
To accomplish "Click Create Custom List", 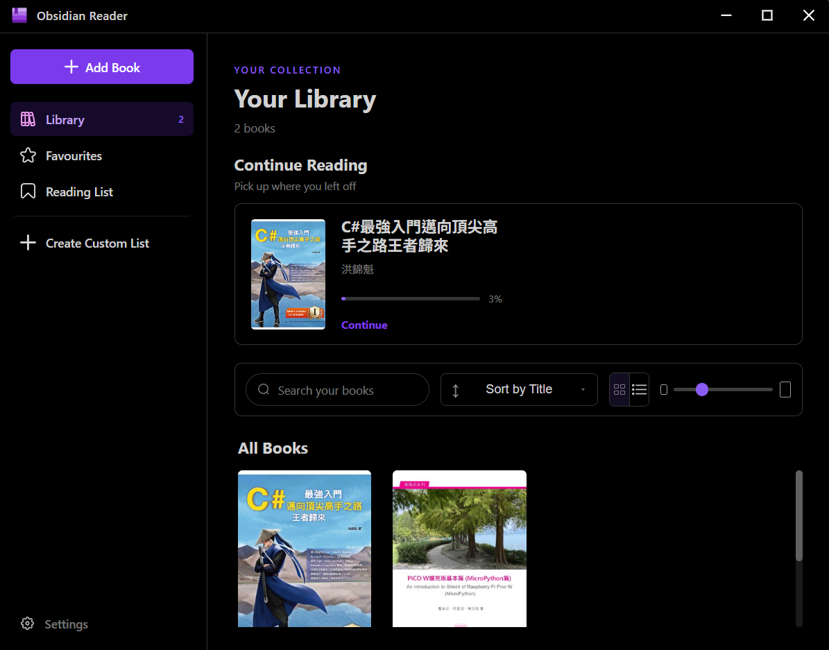I will (x=102, y=243).
